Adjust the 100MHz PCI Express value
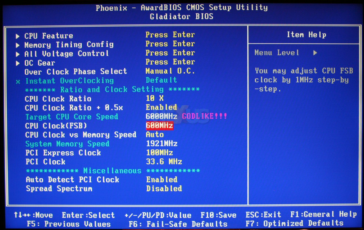Image resolution: width=364 pixels, height=230 pixels. coord(160,153)
